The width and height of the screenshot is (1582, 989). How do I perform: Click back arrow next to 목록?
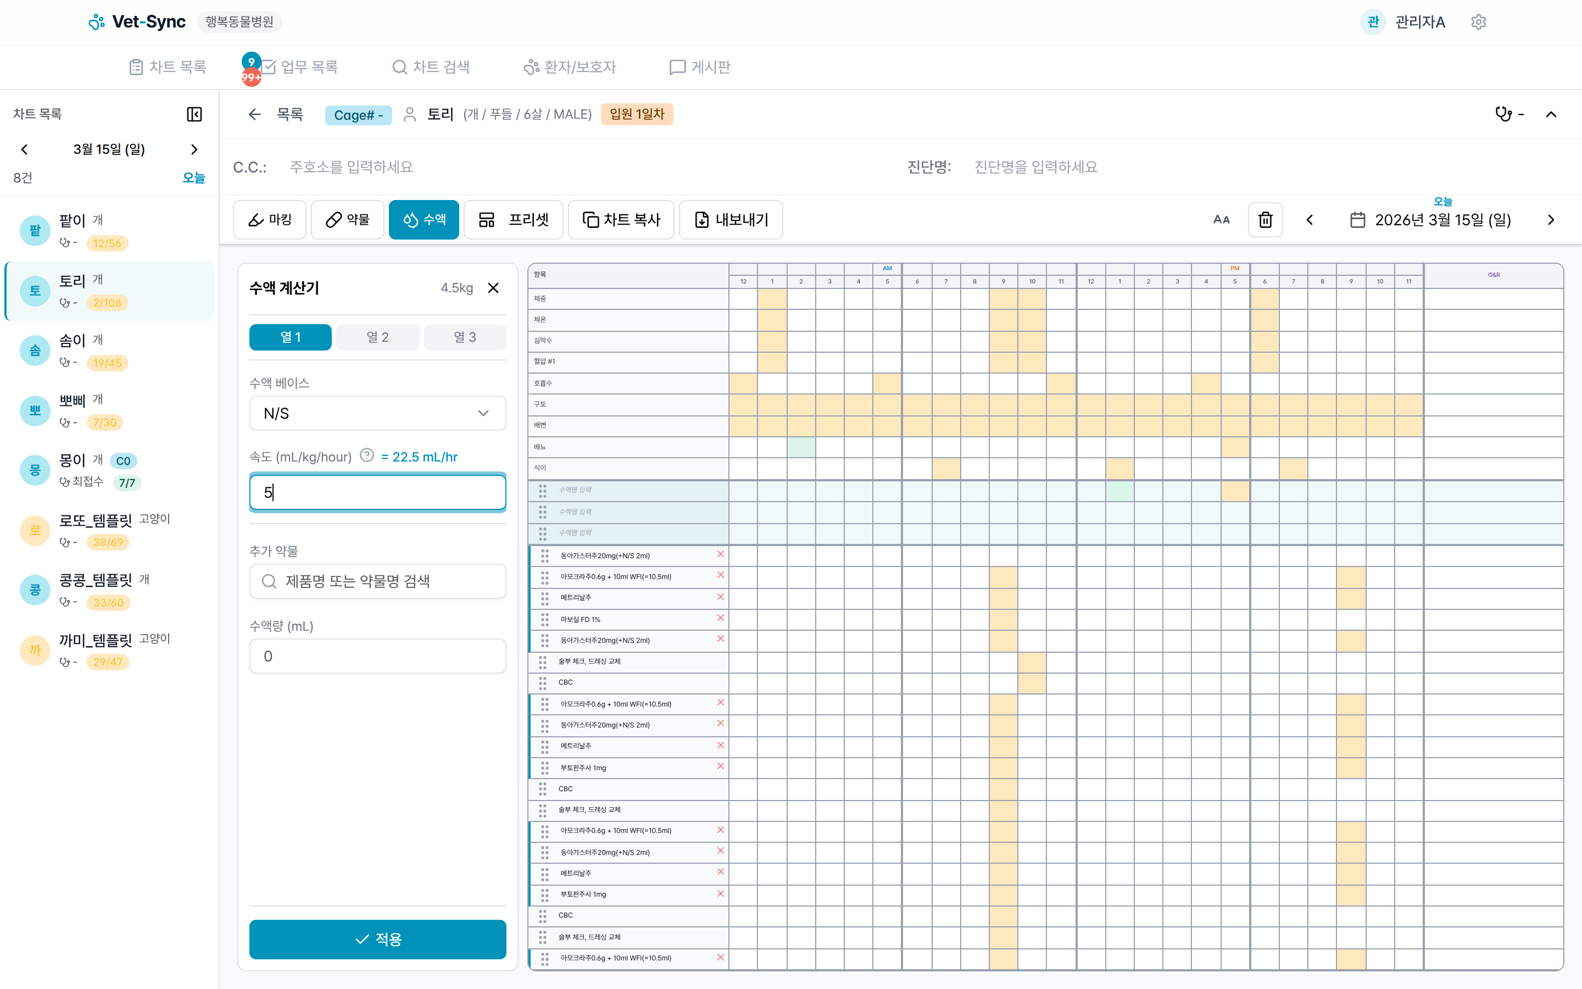pyautogui.click(x=255, y=114)
